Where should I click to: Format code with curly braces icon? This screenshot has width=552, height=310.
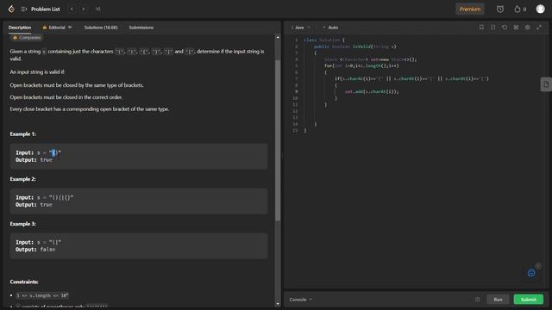(492, 27)
